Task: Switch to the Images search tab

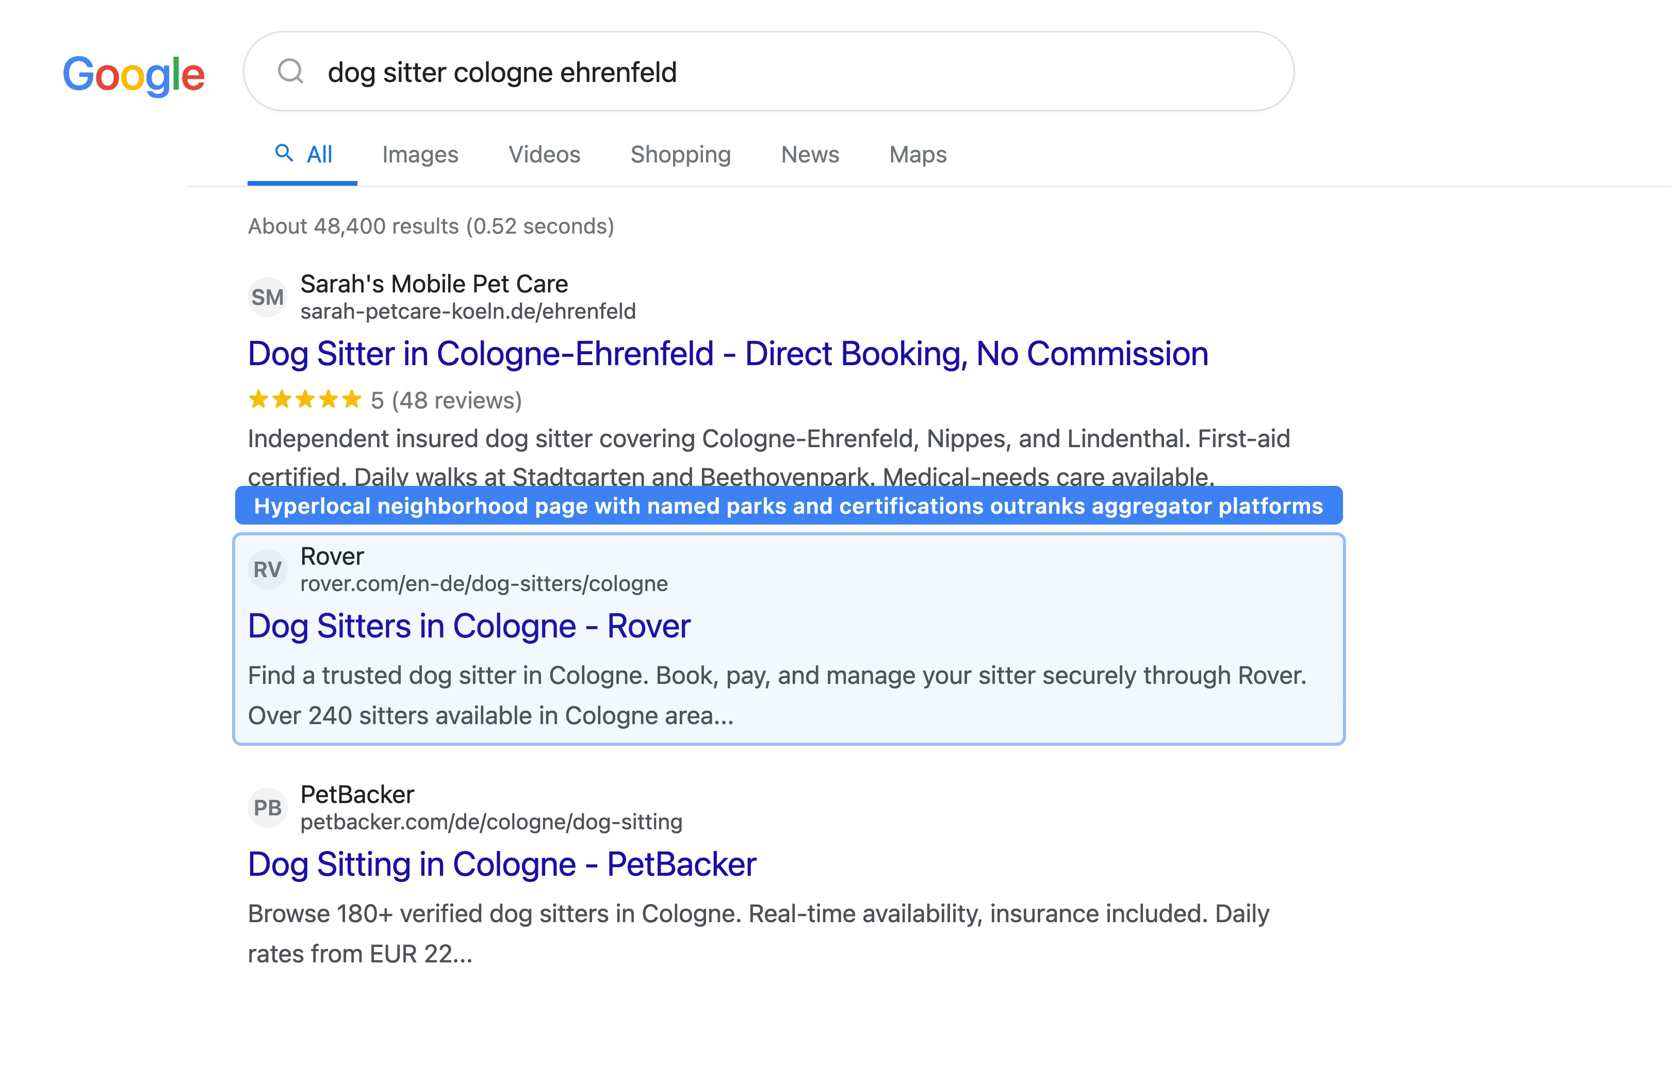Action: pos(420,154)
